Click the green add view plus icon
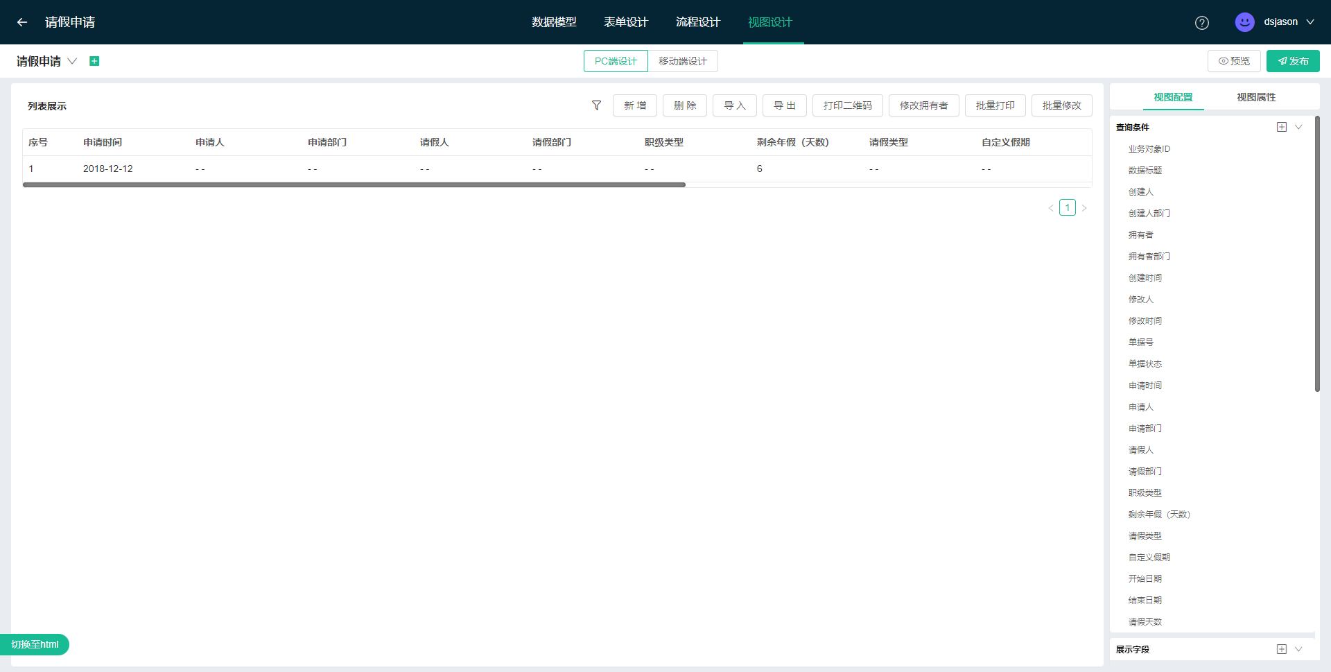 pyautogui.click(x=94, y=61)
